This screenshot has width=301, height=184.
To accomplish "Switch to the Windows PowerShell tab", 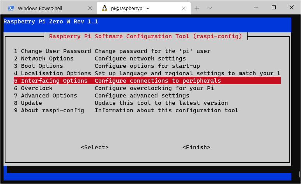I will 48,8.
